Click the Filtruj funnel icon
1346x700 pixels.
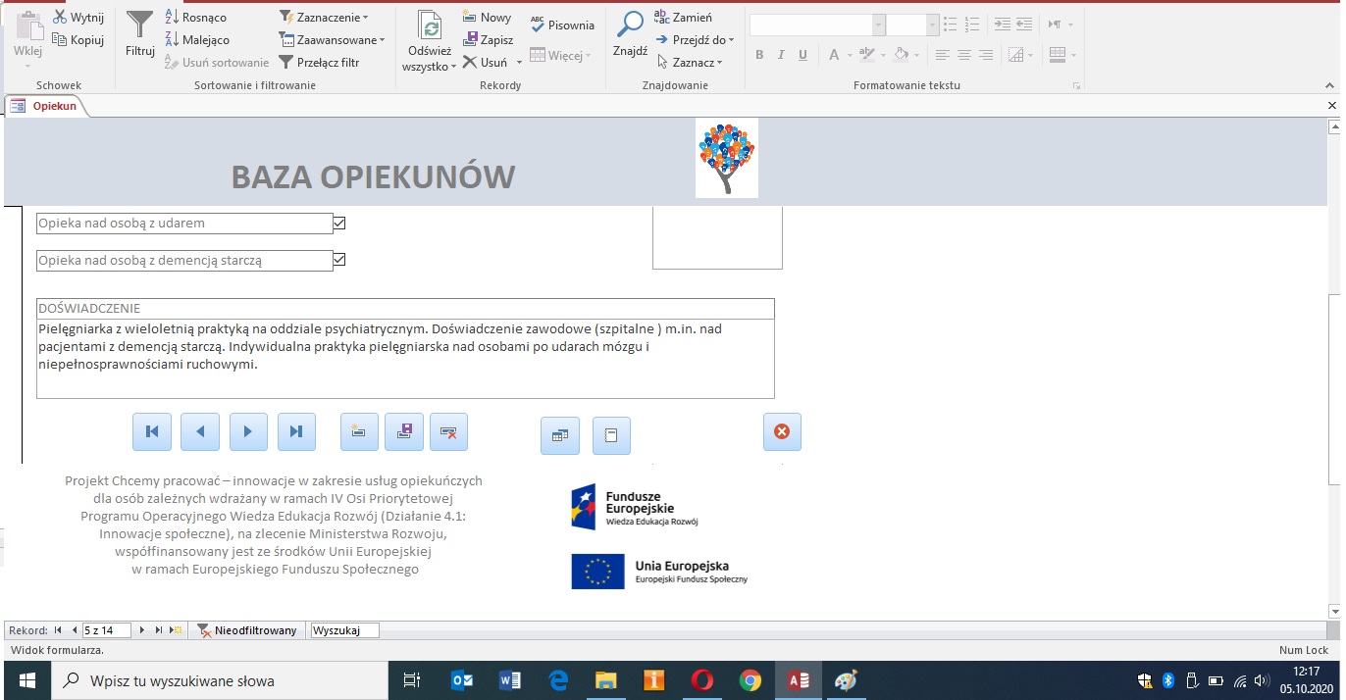[140, 34]
